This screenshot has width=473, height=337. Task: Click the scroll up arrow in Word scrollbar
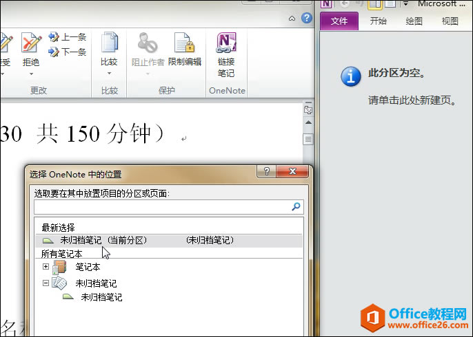coord(308,122)
